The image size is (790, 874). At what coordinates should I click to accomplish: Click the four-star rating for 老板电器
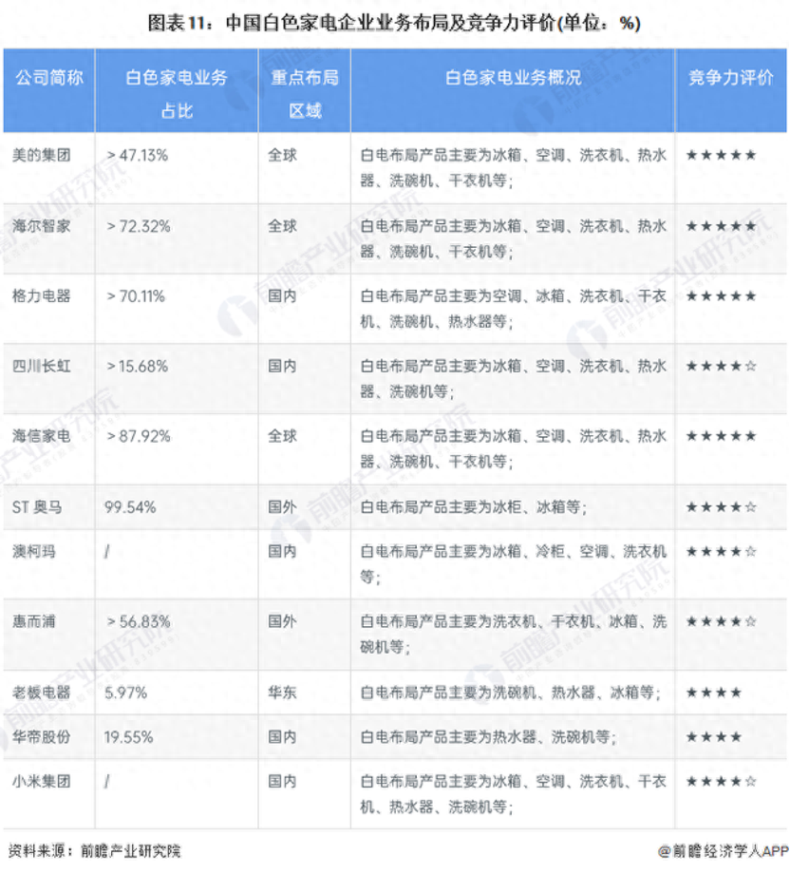(x=714, y=693)
